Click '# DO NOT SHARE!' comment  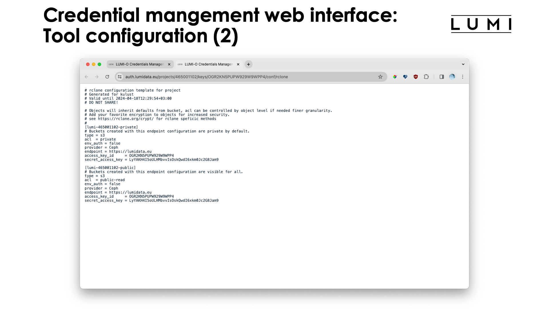[101, 102]
